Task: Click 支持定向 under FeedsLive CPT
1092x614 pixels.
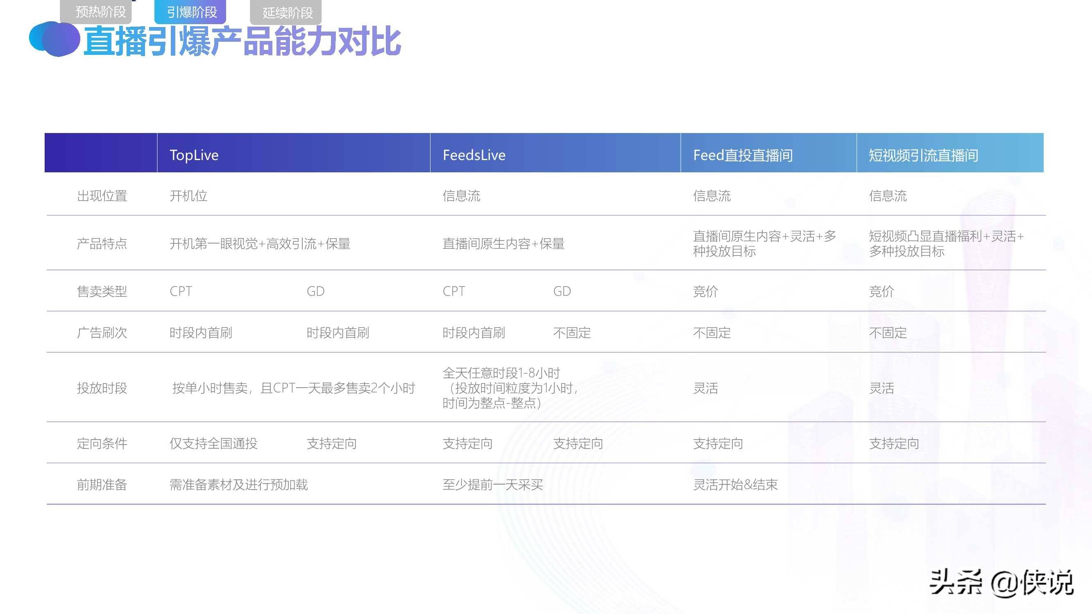Action: [x=468, y=443]
